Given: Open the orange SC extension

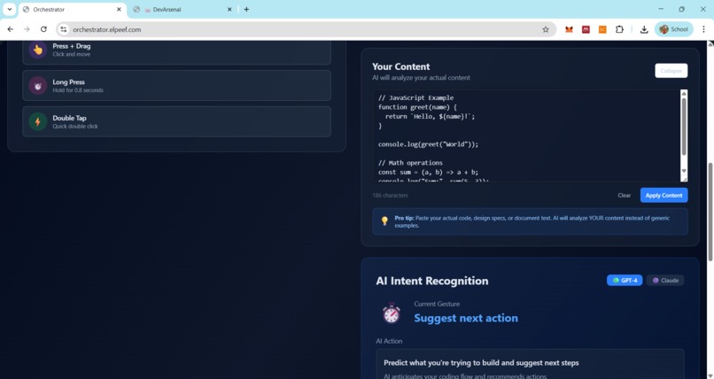Looking at the screenshot, I should coord(602,29).
